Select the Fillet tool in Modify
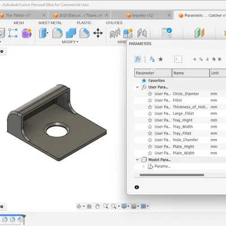226x226 pixels. coord(57,33)
